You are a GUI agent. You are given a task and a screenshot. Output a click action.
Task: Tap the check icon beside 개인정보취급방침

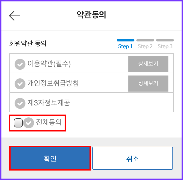(20, 84)
